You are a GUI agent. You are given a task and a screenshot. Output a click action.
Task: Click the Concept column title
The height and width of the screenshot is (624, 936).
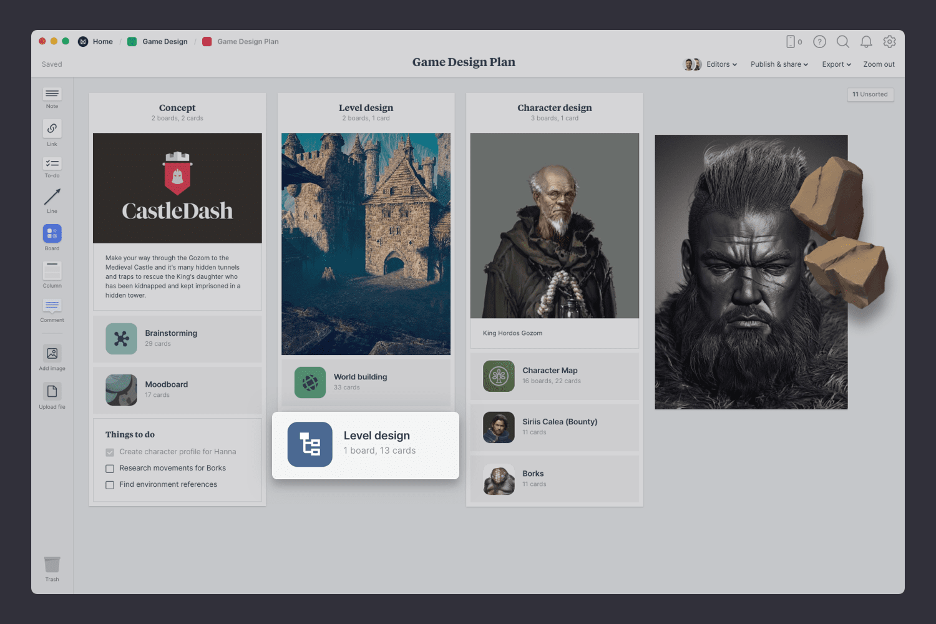click(x=177, y=108)
